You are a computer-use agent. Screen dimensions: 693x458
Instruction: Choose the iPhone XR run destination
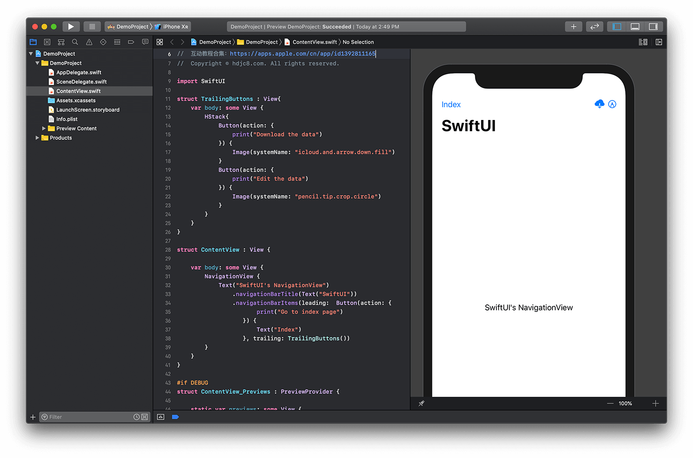(x=171, y=27)
